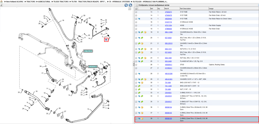Click the yellow box icon in row 22
The width and height of the screenshot is (259, 124).
(x=145, y=49)
